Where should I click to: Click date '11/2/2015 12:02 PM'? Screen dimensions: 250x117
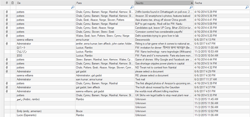206,111
